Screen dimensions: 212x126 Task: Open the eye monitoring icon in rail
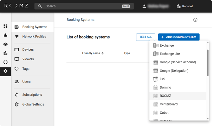pyautogui.click(x=5, y=44)
